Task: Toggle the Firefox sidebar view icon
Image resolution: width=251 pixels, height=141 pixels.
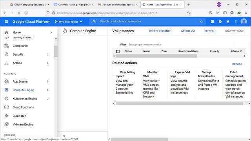Action: tap(225, 13)
